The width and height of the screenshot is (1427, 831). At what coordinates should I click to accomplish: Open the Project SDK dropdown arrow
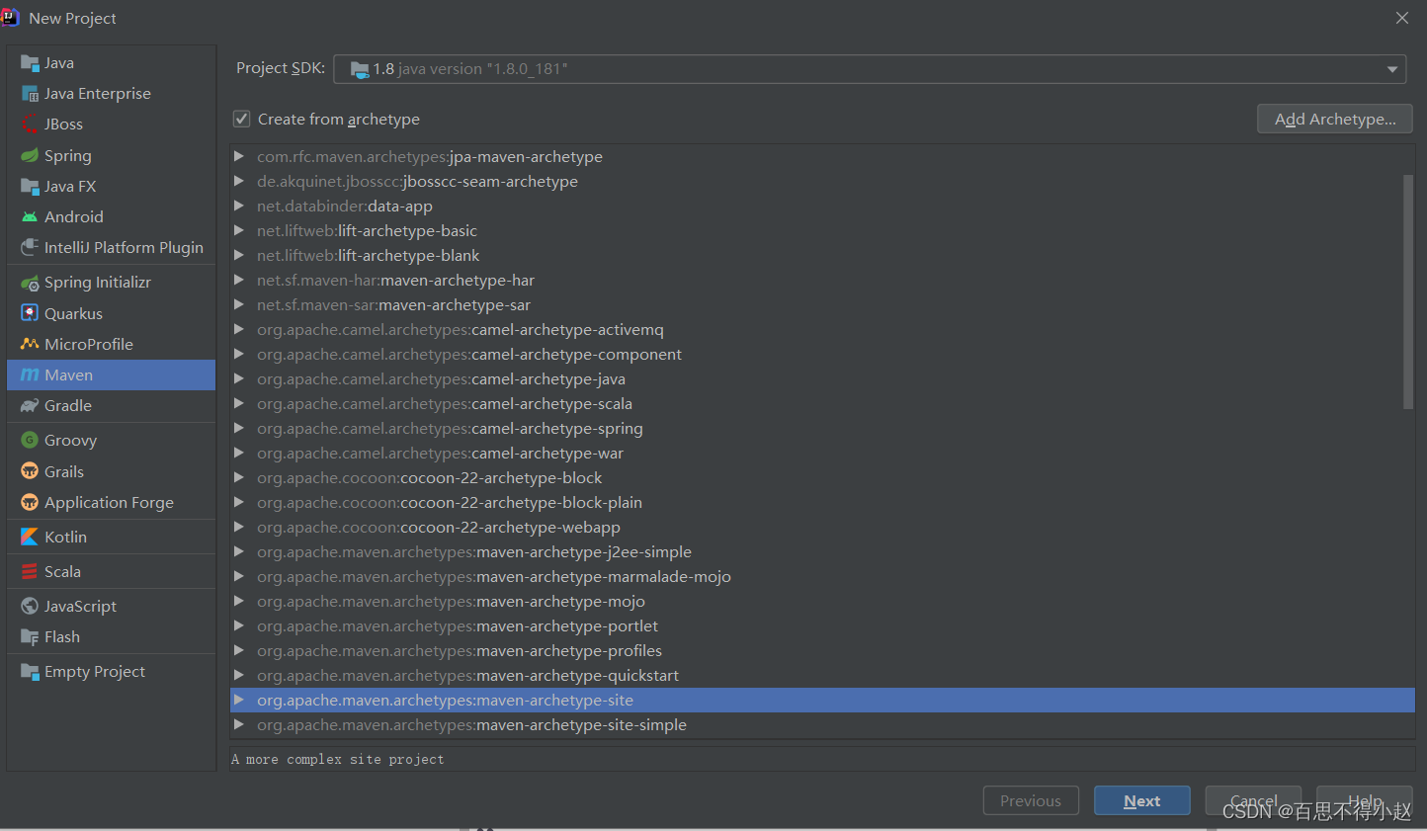tap(1391, 69)
